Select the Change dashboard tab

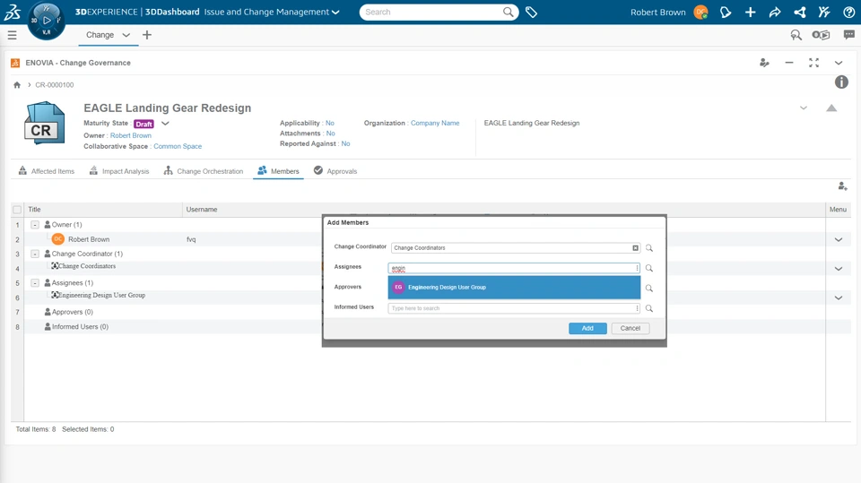pos(100,35)
